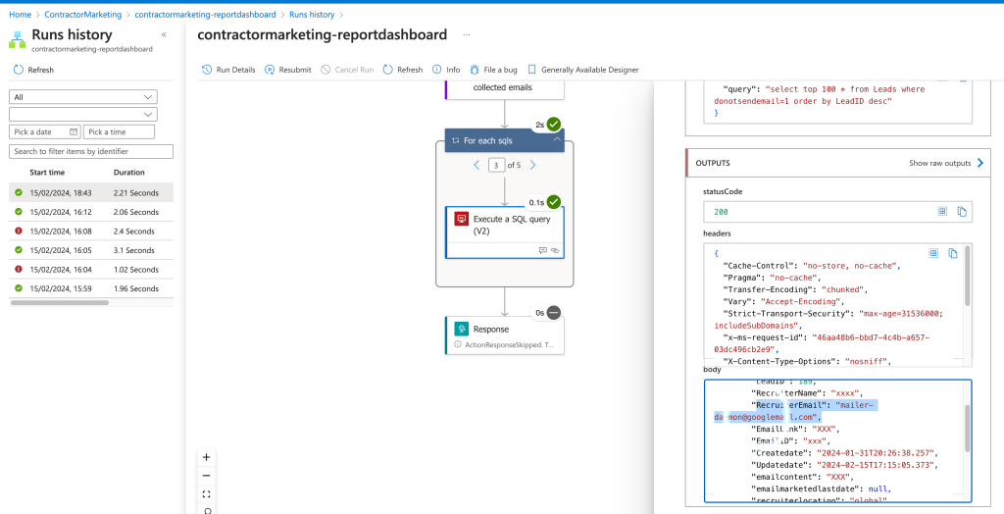Screen dimensions: 1004x514
Task: Zoom out on the designer canvas
Action: [206, 476]
